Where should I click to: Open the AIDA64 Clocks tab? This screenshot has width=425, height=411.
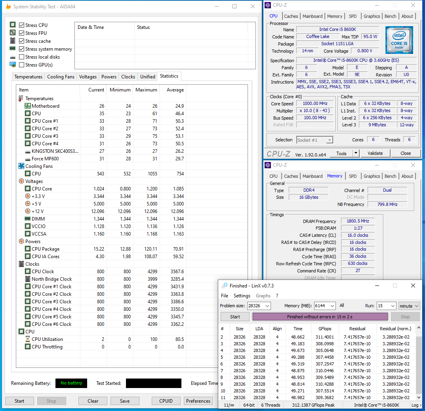coord(128,77)
